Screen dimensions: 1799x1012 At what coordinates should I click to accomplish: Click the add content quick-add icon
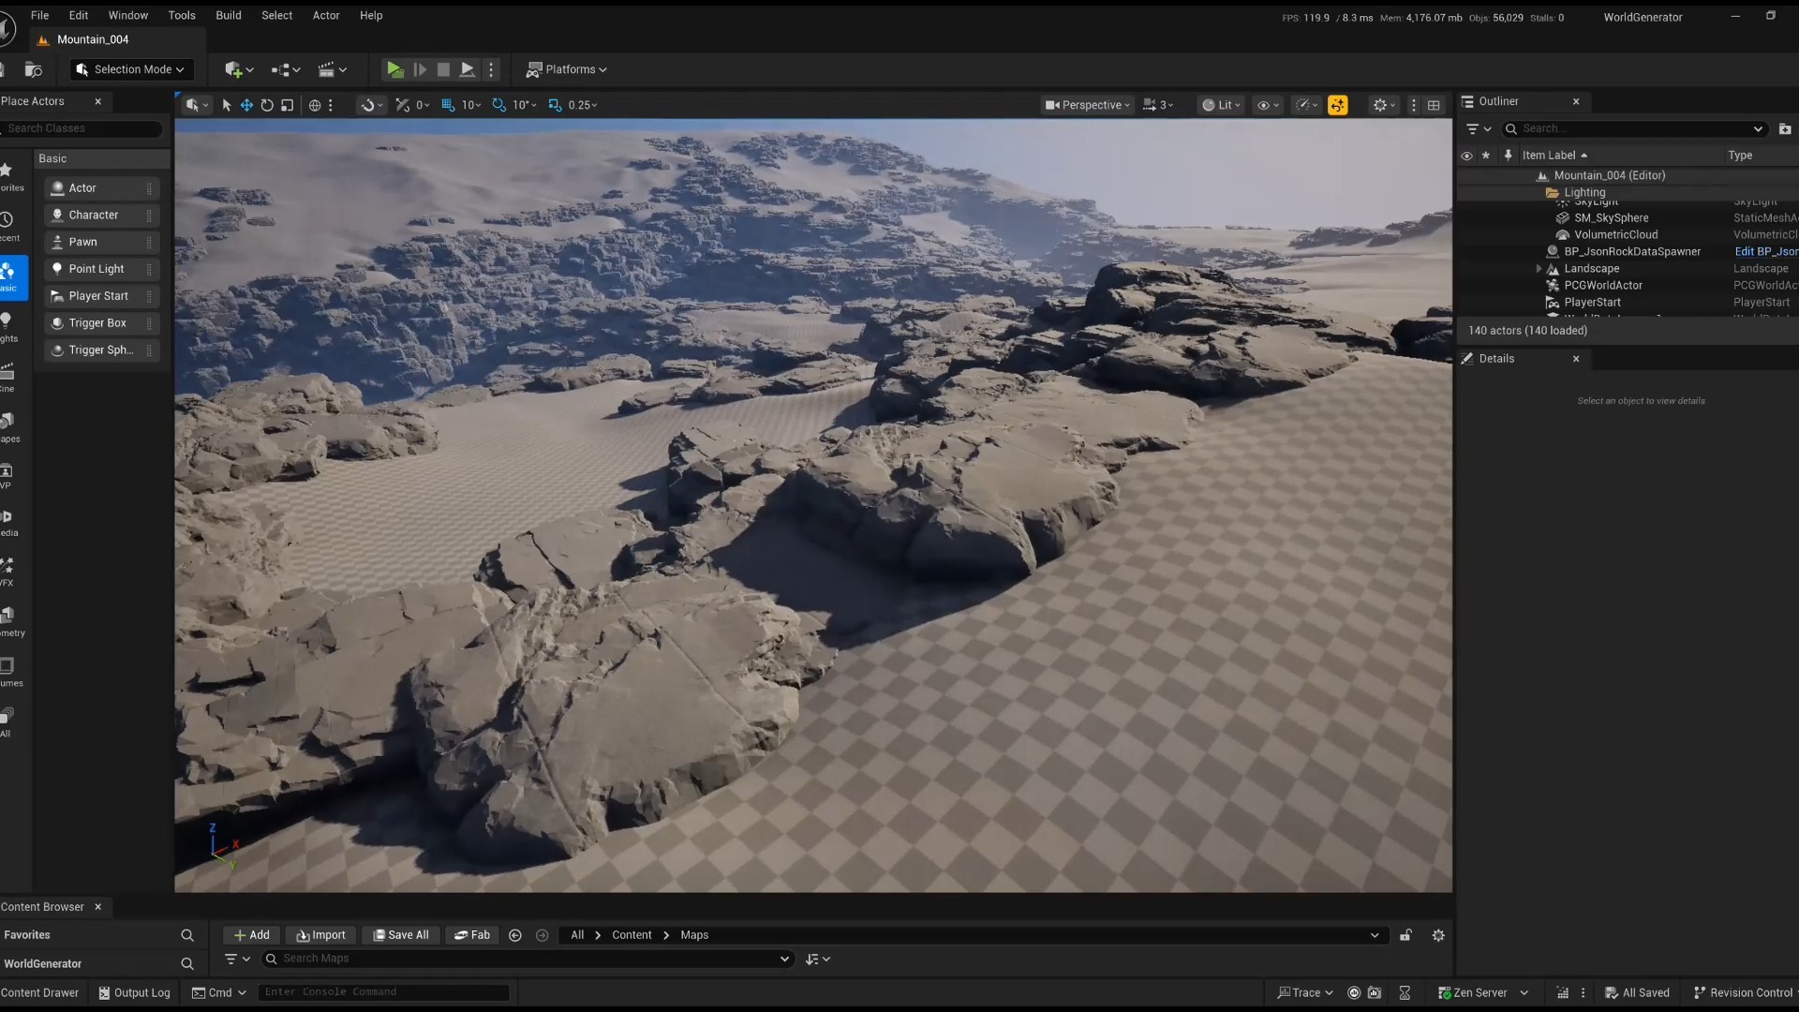(x=239, y=69)
